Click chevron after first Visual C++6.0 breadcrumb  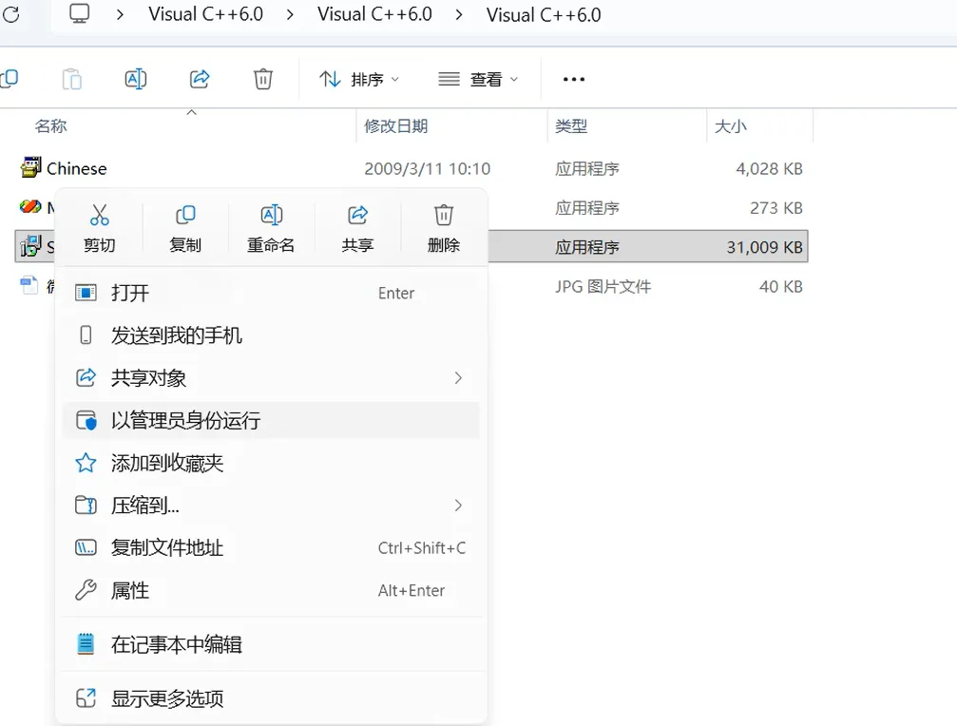pyautogui.click(x=290, y=14)
